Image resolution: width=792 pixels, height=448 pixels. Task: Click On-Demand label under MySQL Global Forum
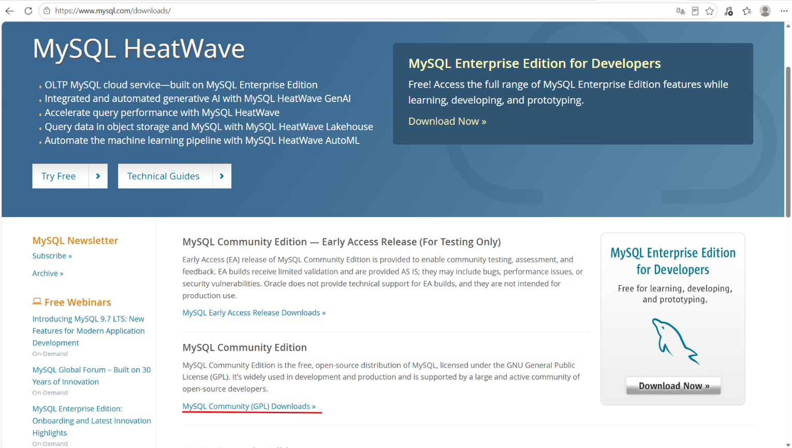pyautogui.click(x=50, y=393)
